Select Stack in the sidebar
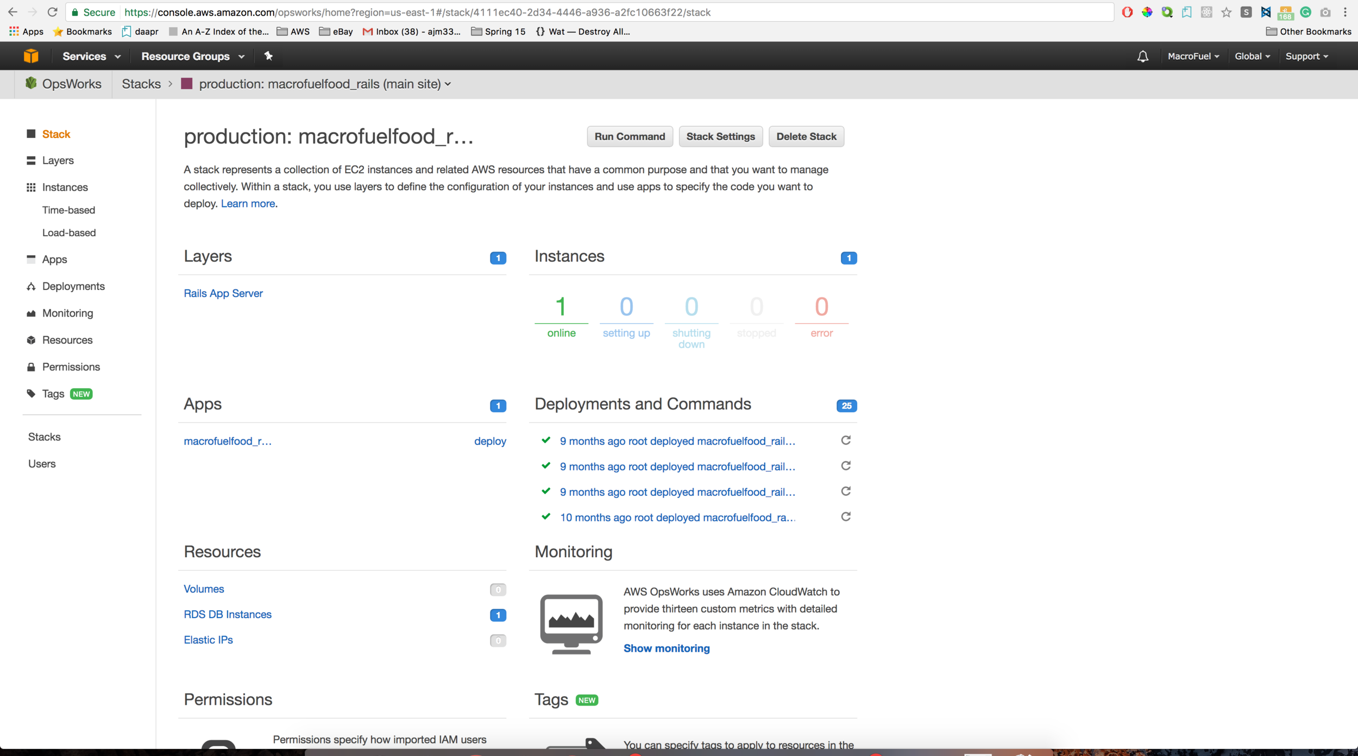1358x756 pixels. [x=56, y=134]
